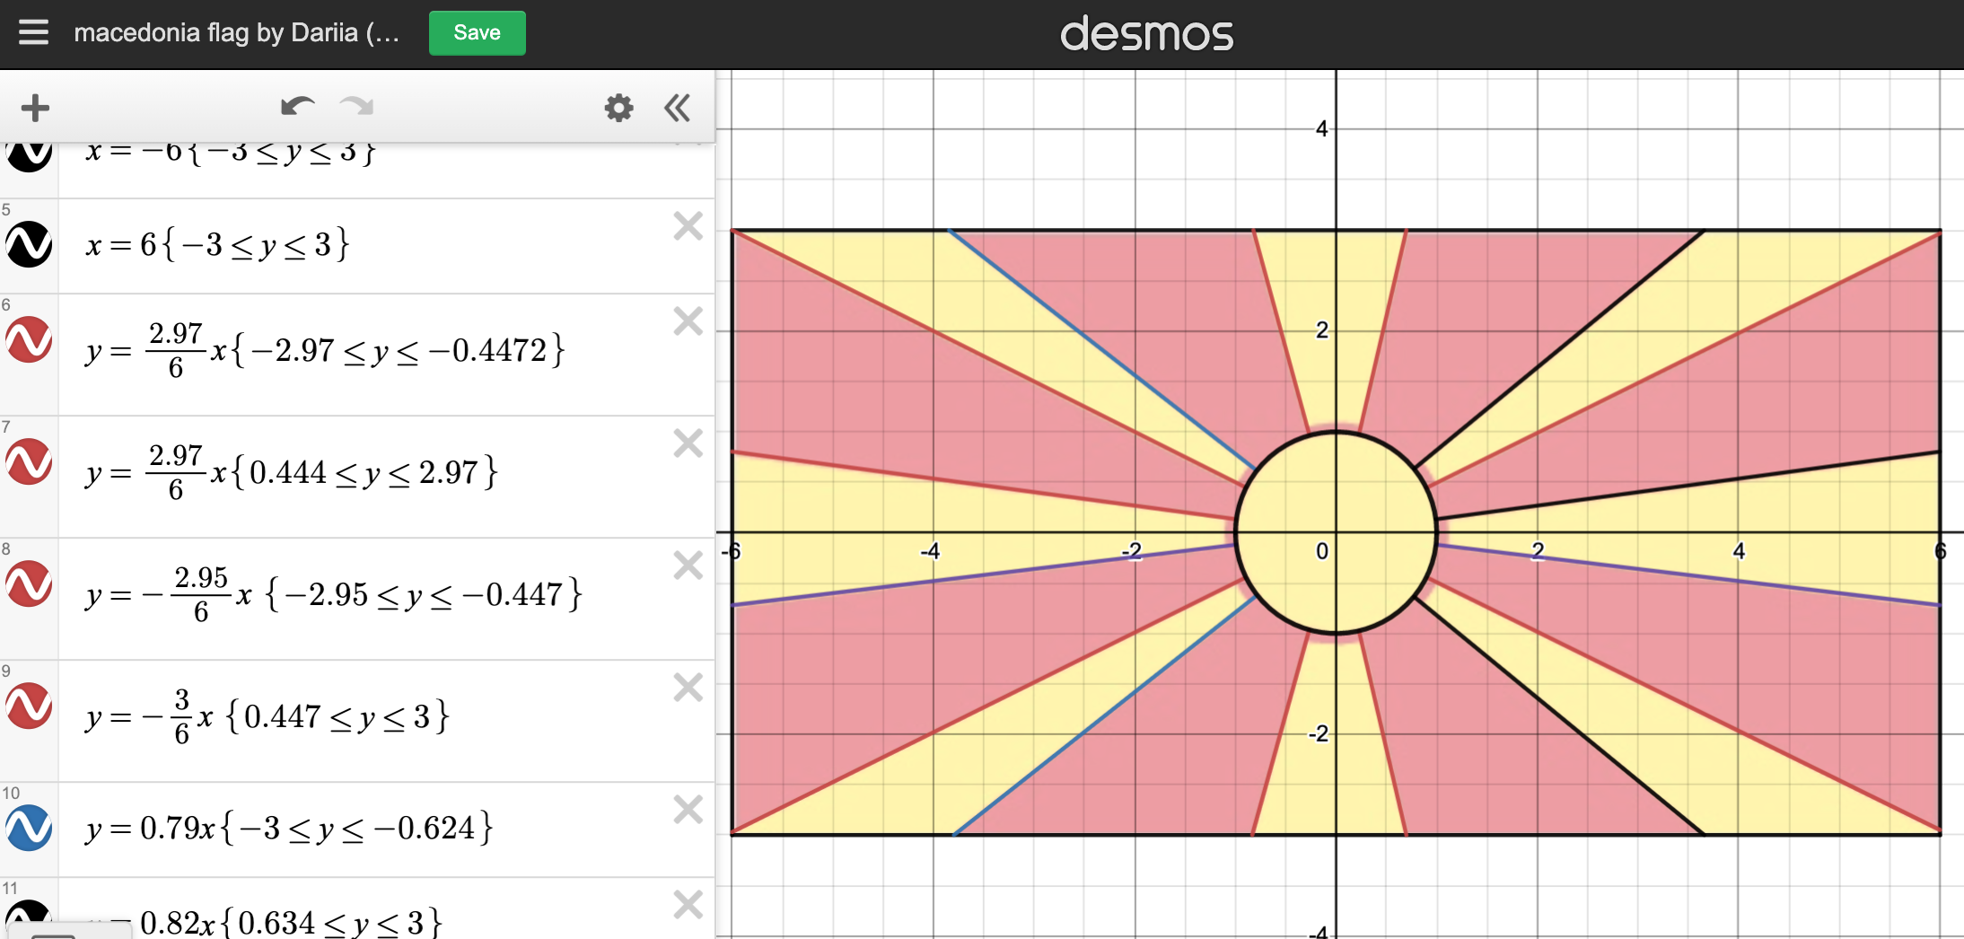
Task: Save the graph
Action: point(477,32)
